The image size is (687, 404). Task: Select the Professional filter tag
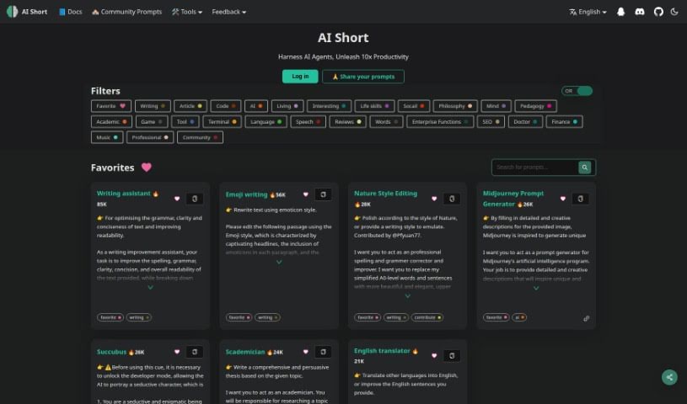click(150, 137)
